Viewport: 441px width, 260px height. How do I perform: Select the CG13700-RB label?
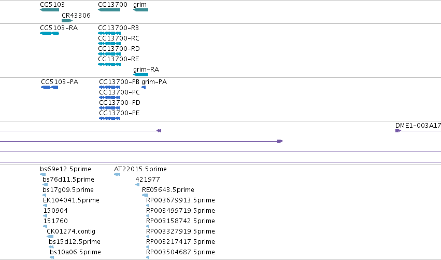coord(118,28)
